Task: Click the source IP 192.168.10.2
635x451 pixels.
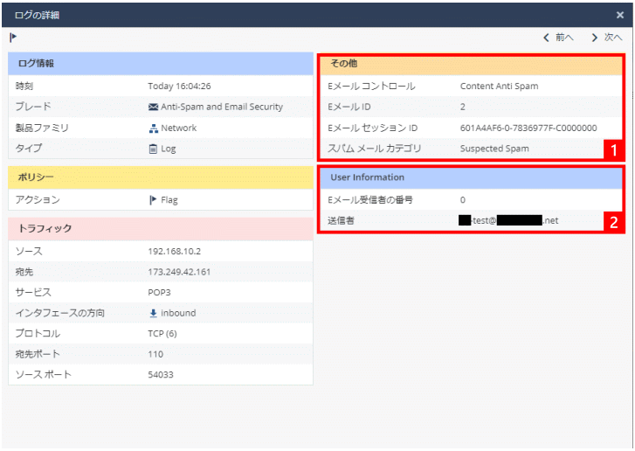Action: 175,252
